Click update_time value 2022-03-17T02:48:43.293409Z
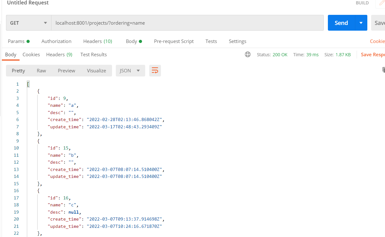Screen dimensions: 385x237 [x=124, y=127]
